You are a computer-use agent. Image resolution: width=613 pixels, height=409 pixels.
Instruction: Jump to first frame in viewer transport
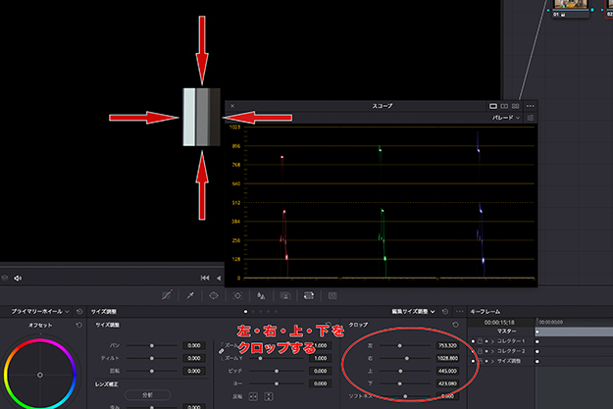tap(205, 279)
